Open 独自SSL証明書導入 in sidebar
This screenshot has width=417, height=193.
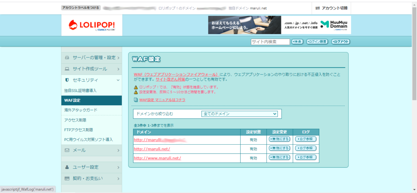tap(81, 90)
